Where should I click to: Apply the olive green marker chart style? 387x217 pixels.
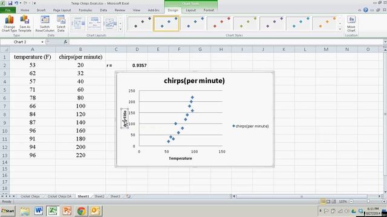tap(246, 24)
